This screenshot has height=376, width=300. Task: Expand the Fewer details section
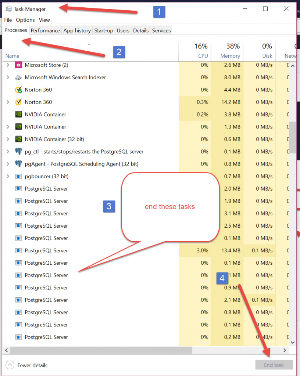(10, 365)
